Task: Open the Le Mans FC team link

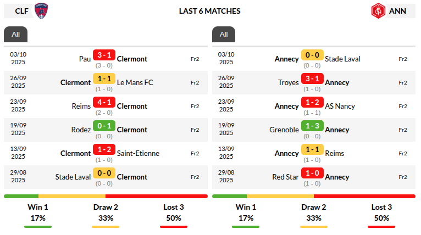Action: coord(135,83)
